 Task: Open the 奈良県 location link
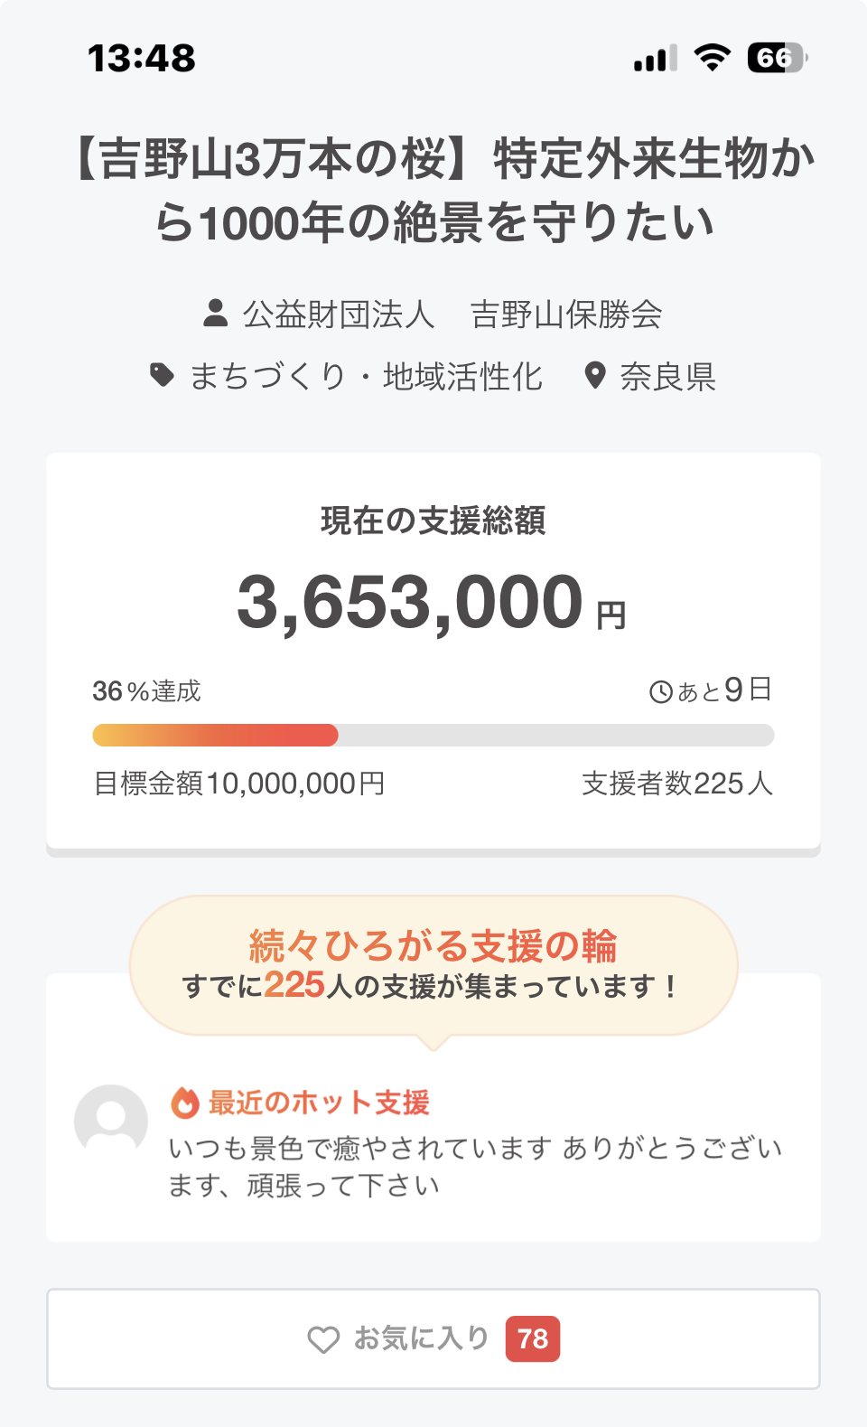pyautogui.click(x=667, y=376)
